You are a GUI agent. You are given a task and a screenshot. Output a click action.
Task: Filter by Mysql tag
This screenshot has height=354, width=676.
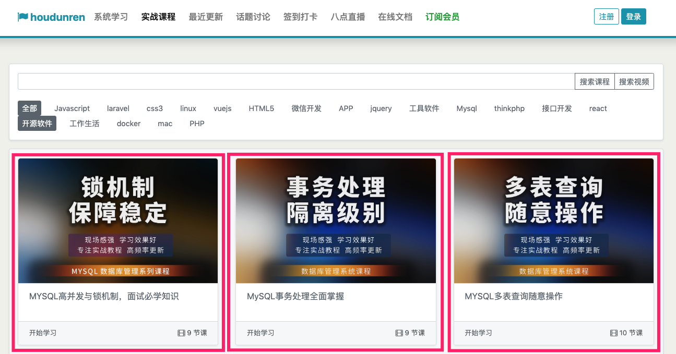[467, 108]
